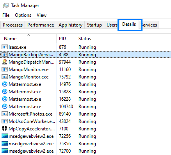Image resolution: width=171 pixels, height=155 pixels.
Task: Switch to the Performance tab
Action: pos(41,25)
